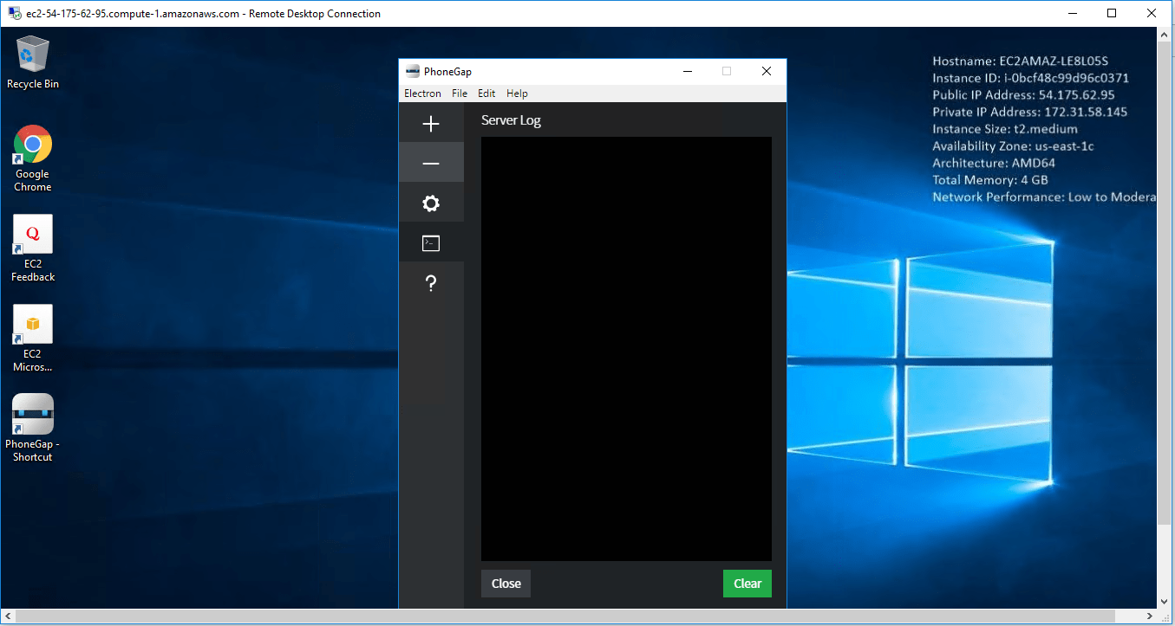
Task: Click the plus icon to add project
Action: tap(431, 124)
